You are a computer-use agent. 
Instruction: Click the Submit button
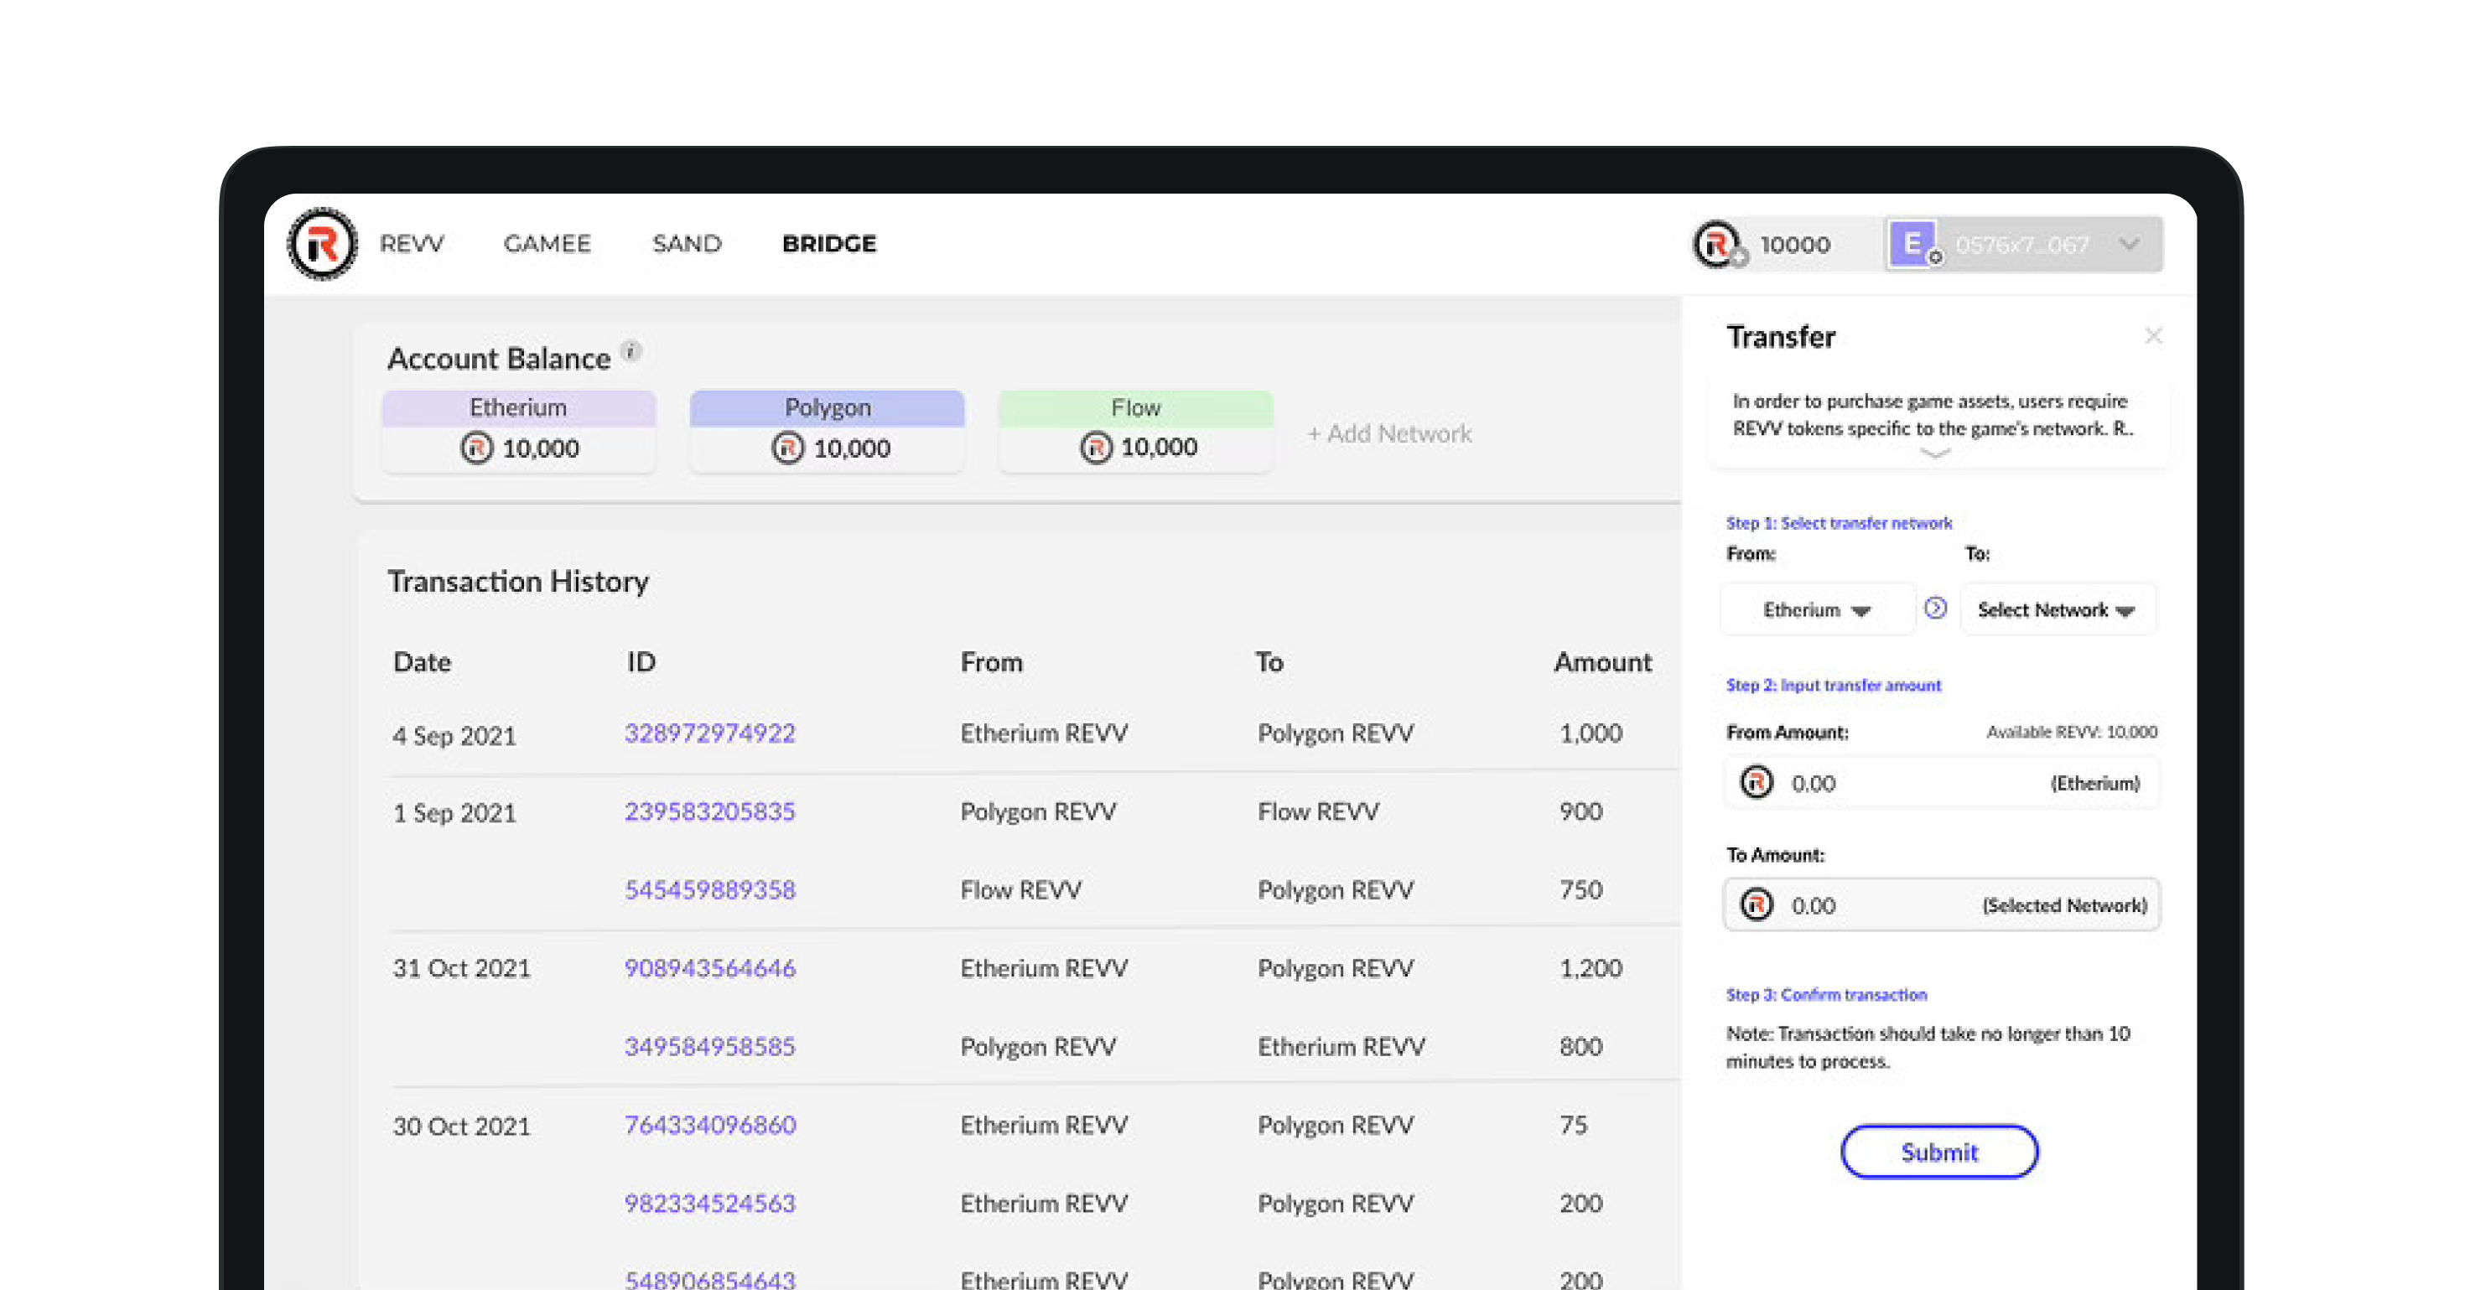coord(1938,1151)
